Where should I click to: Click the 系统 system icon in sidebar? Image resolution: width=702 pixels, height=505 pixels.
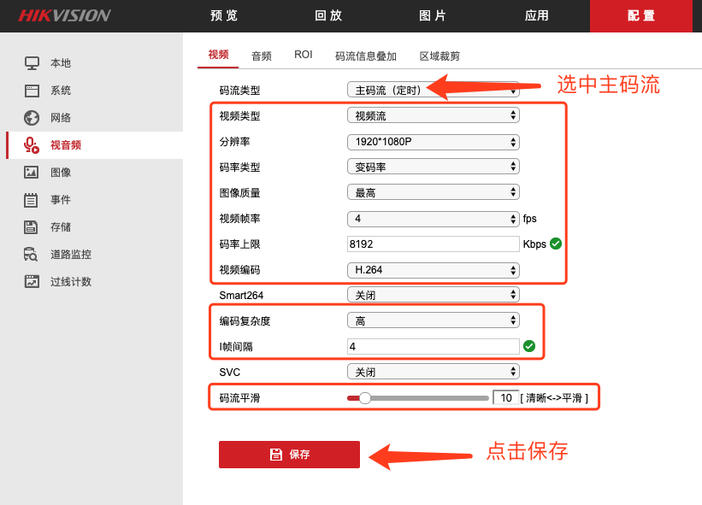32,91
